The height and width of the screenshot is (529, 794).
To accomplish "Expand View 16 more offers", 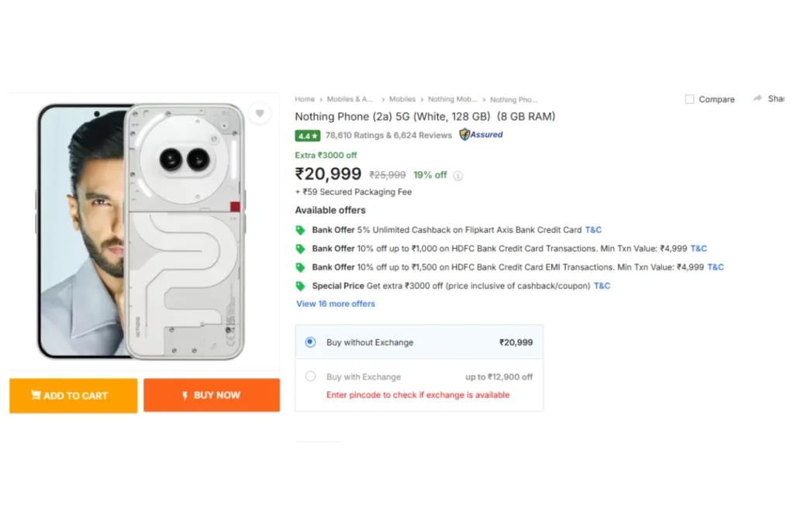I will tap(335, 304).
